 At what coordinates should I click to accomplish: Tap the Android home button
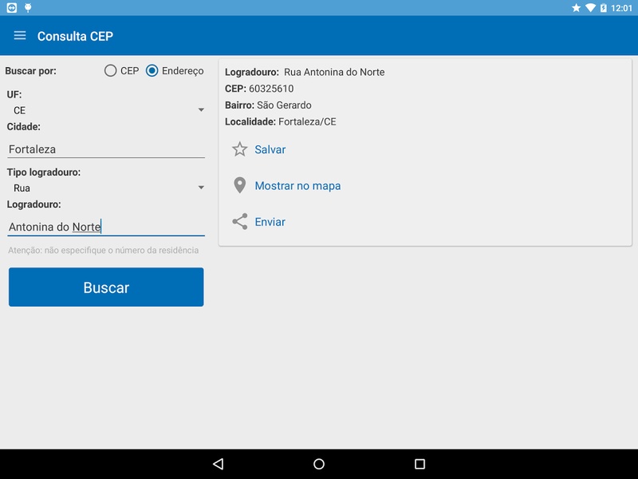pyautogui.click(x=319, y=464)
